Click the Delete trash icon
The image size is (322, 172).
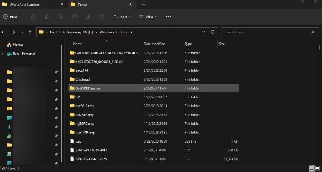click(101, 17)
